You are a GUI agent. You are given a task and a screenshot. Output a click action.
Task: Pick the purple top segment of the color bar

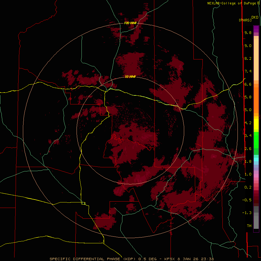click(256, 29)
